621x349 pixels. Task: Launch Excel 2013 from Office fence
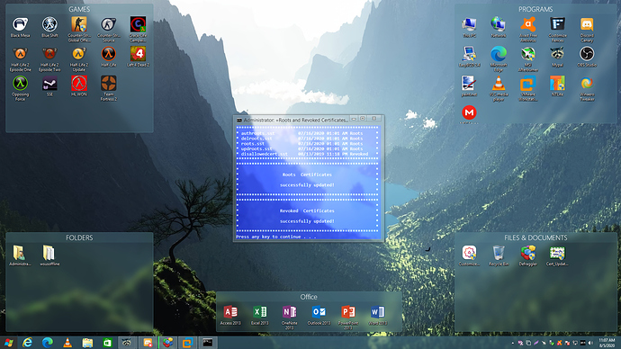click(x=260, y=315)
